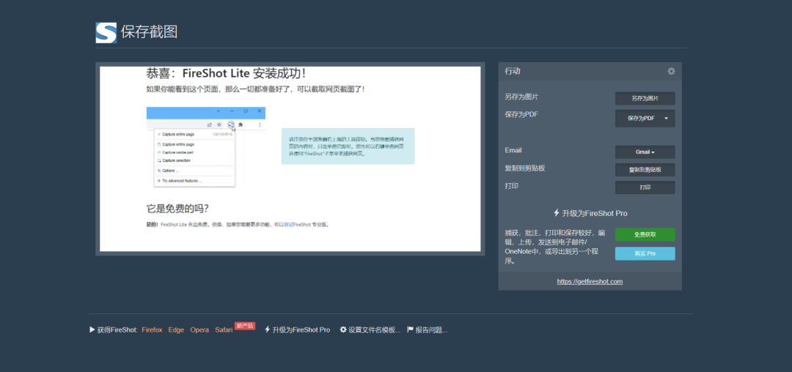Click the Edge link in footer
The width and height of the screenshot is (792, 372).
click(176, 330)
